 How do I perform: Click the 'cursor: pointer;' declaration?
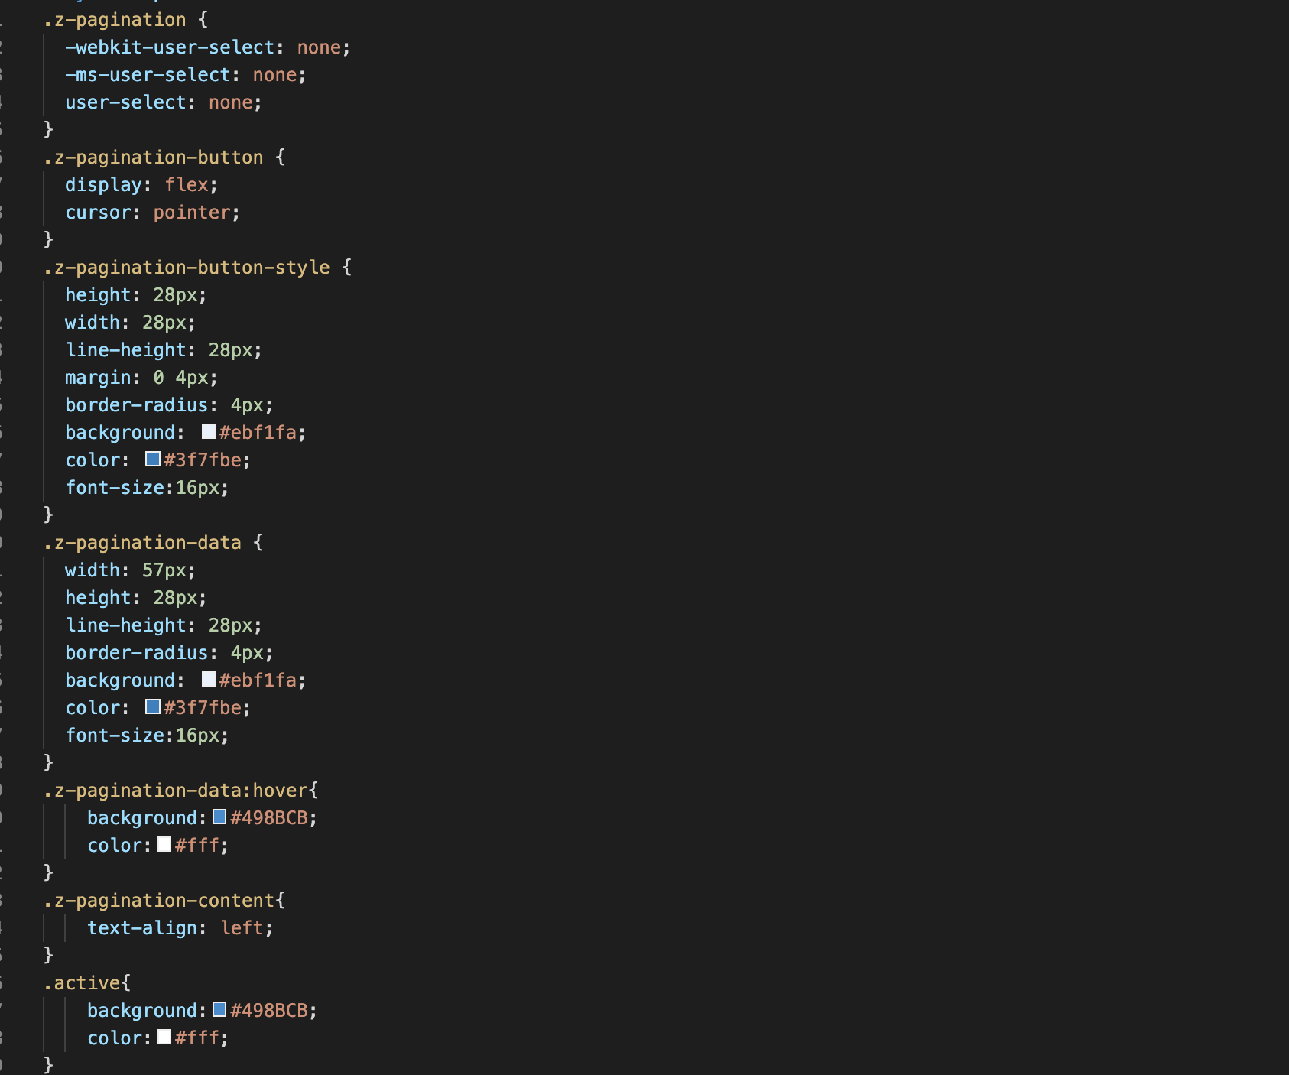point(153,213)
